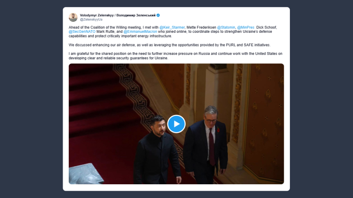
Task: Open the @SecGenNATO mention link
Action: point(82,31)
